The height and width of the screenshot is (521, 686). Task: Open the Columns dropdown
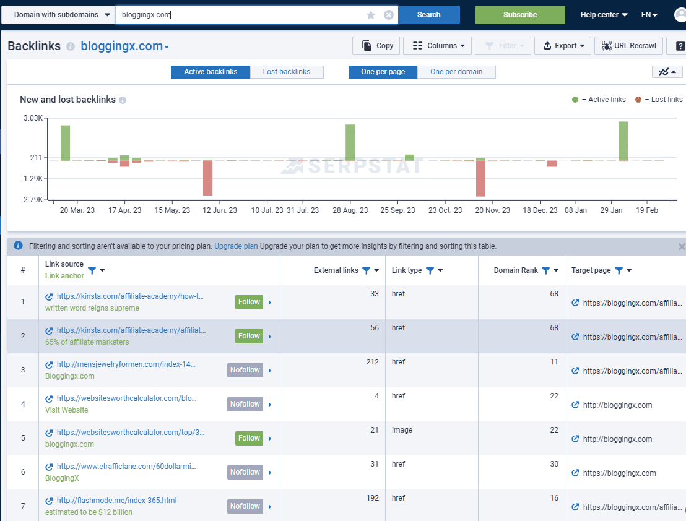tap(438, 46)
